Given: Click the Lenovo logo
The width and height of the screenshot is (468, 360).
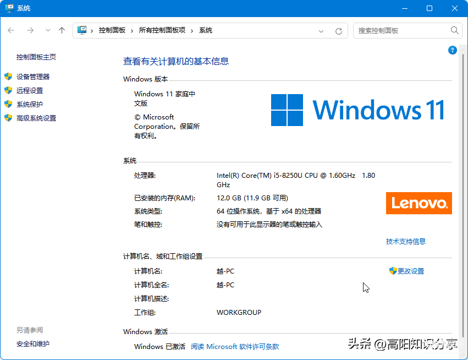Looking at the screenshot, I should click(419, 203).
